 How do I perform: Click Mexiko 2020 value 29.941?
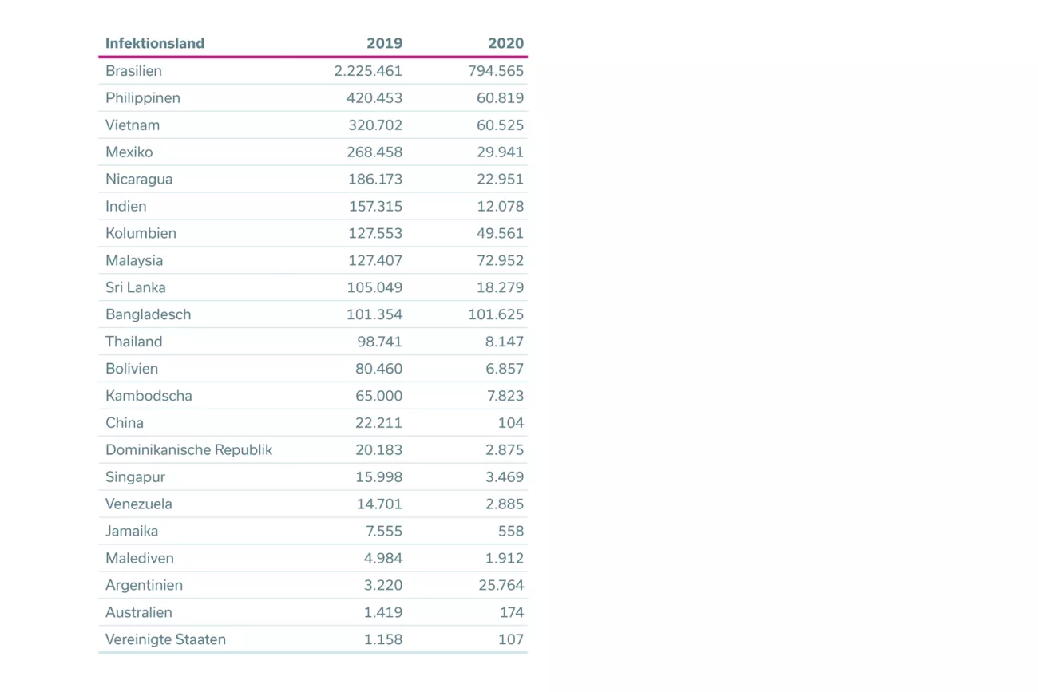point(501,152)
